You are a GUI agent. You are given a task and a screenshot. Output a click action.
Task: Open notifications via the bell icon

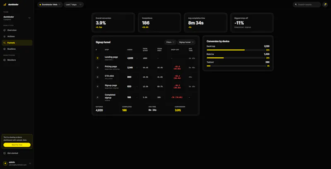click(325, 5)
